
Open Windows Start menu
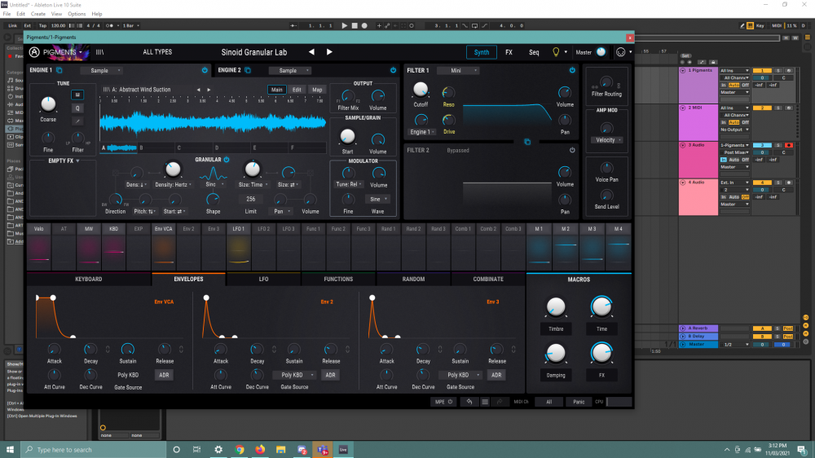point(10,450)
